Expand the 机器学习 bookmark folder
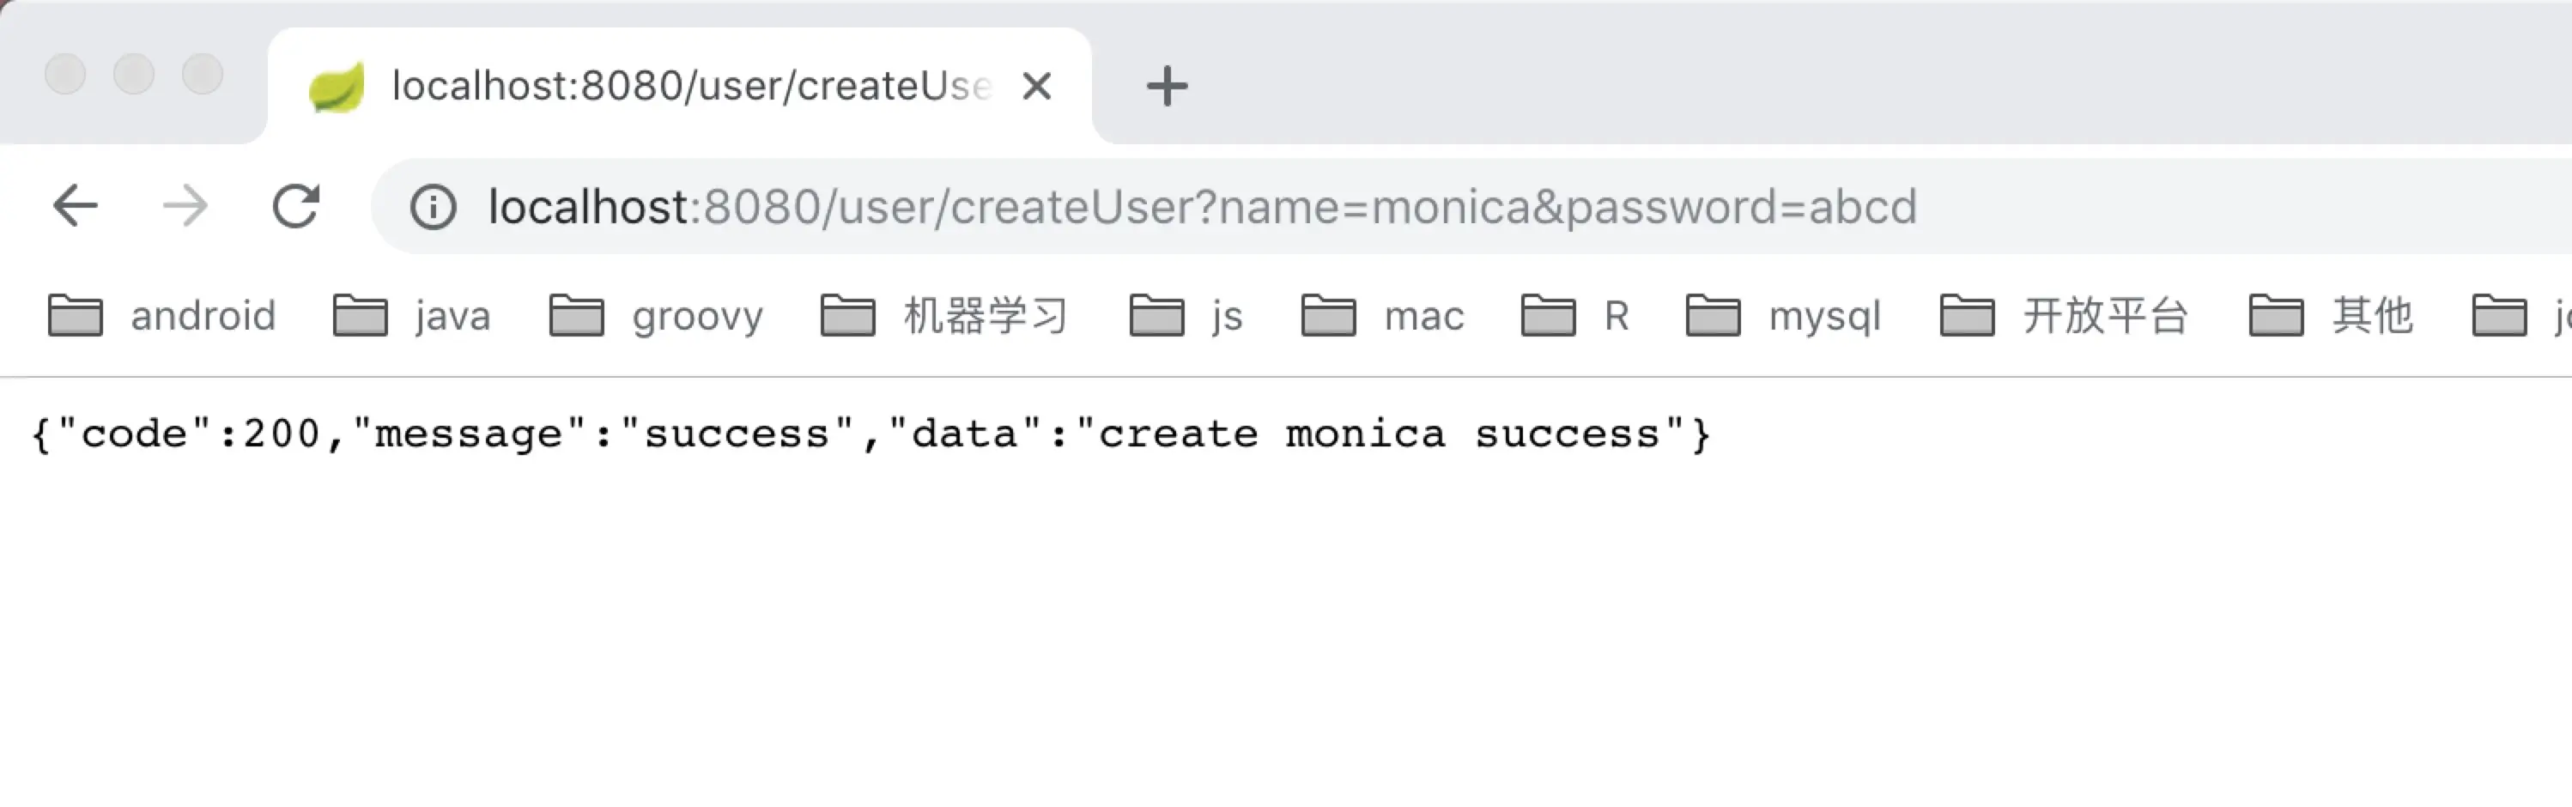The image size is (2572, 807). point(944,316)
